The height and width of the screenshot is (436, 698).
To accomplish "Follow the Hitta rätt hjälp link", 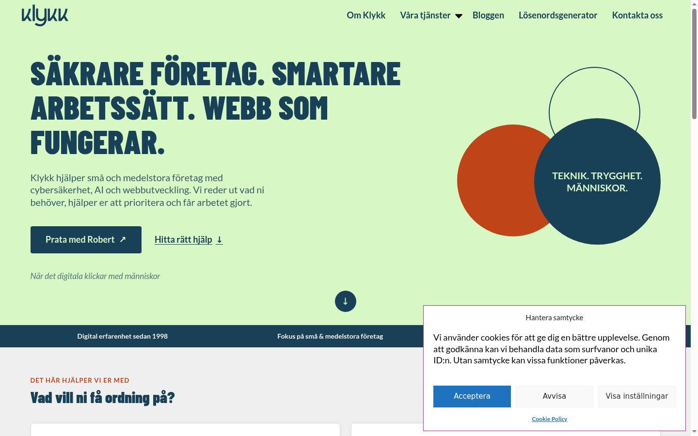I will click(189, 239).
